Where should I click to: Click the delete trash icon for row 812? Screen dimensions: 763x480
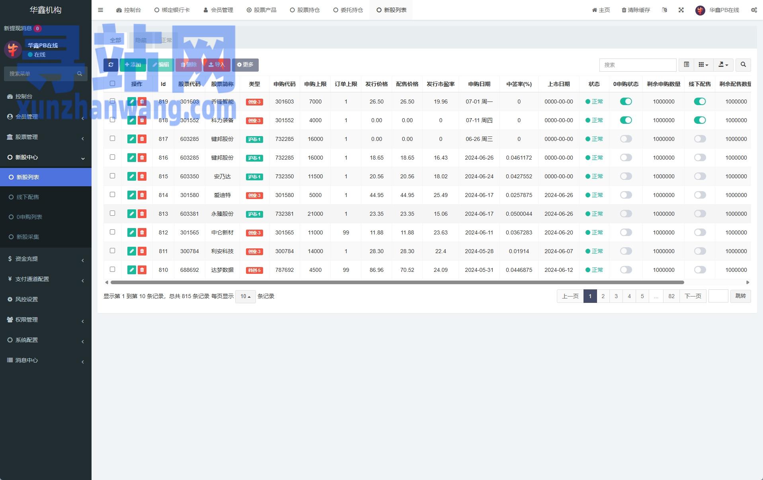point(142,232)
